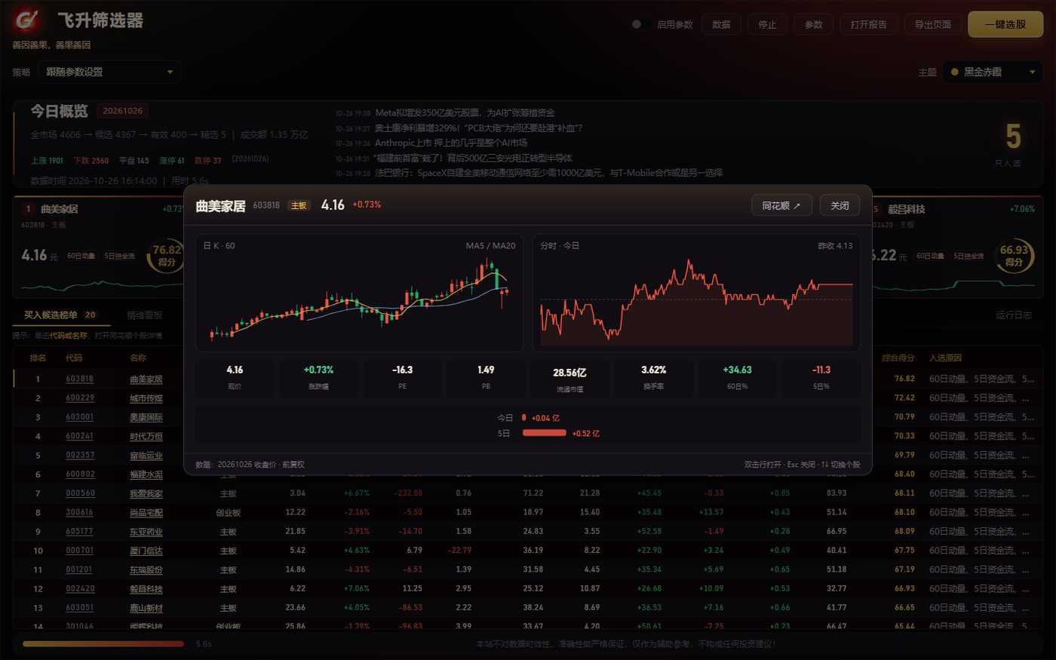Click the 流通市值 28.56亿 stat tile
The image size is (1056, 660).
coord(569,378)
